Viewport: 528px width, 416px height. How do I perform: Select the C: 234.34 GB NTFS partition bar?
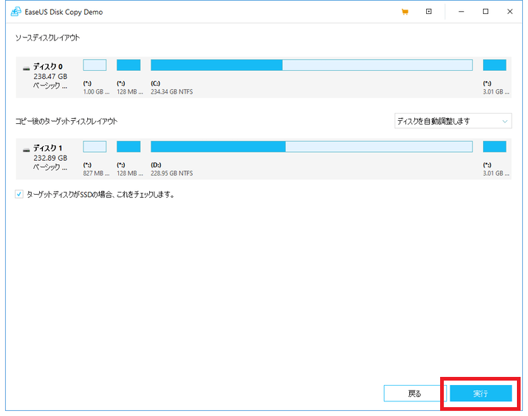pos(311,65)
